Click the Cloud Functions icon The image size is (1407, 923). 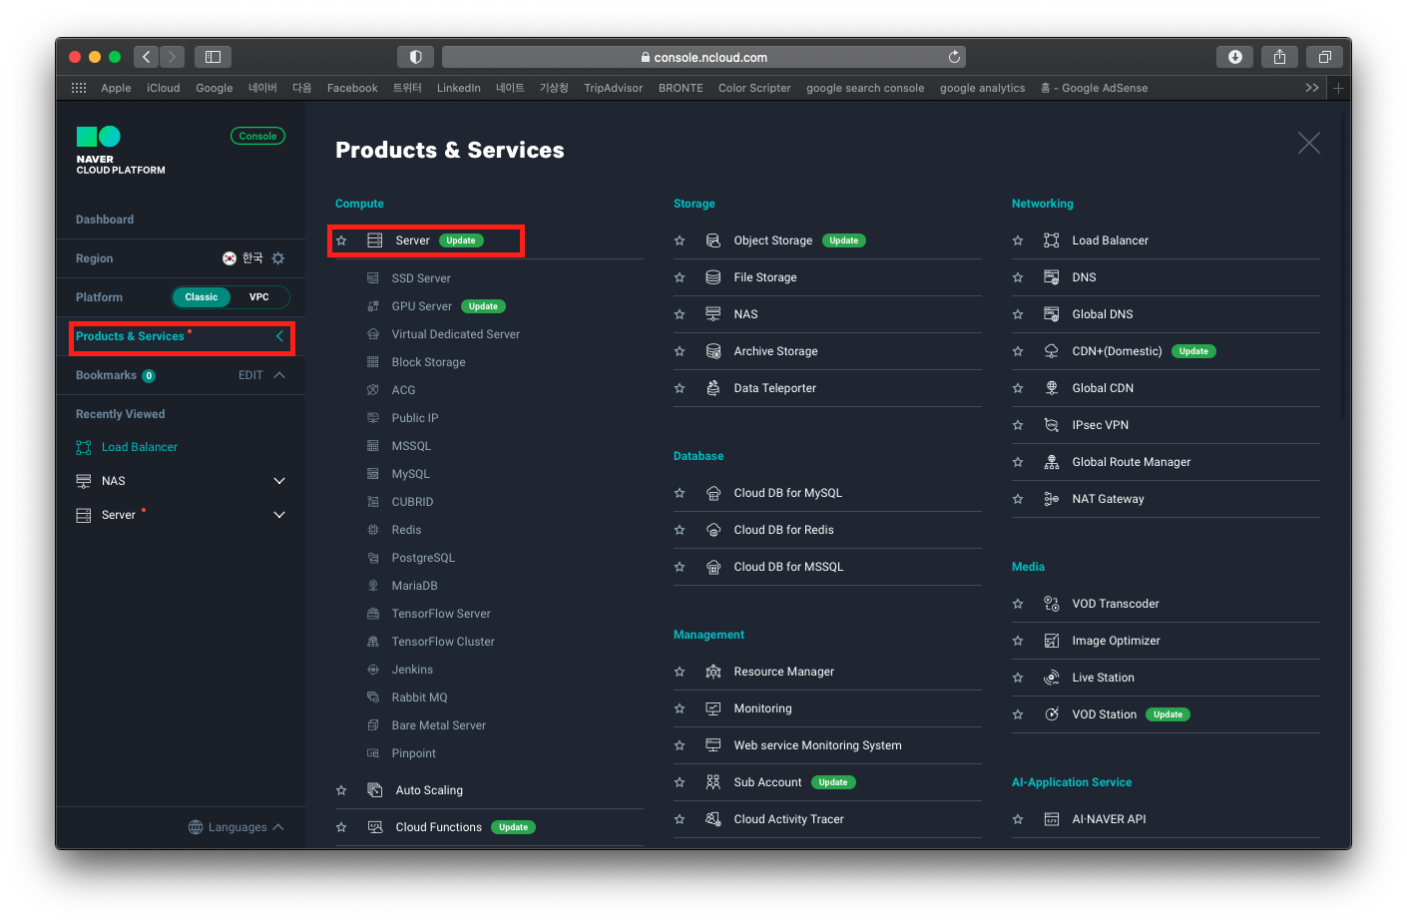(x=375, y=827)
